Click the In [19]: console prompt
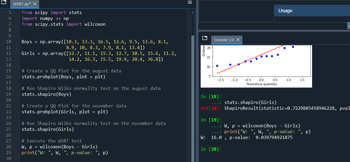 (211, 120)
